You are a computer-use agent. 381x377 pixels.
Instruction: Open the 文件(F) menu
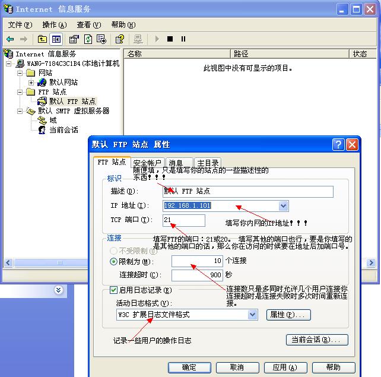pos(20,25)
